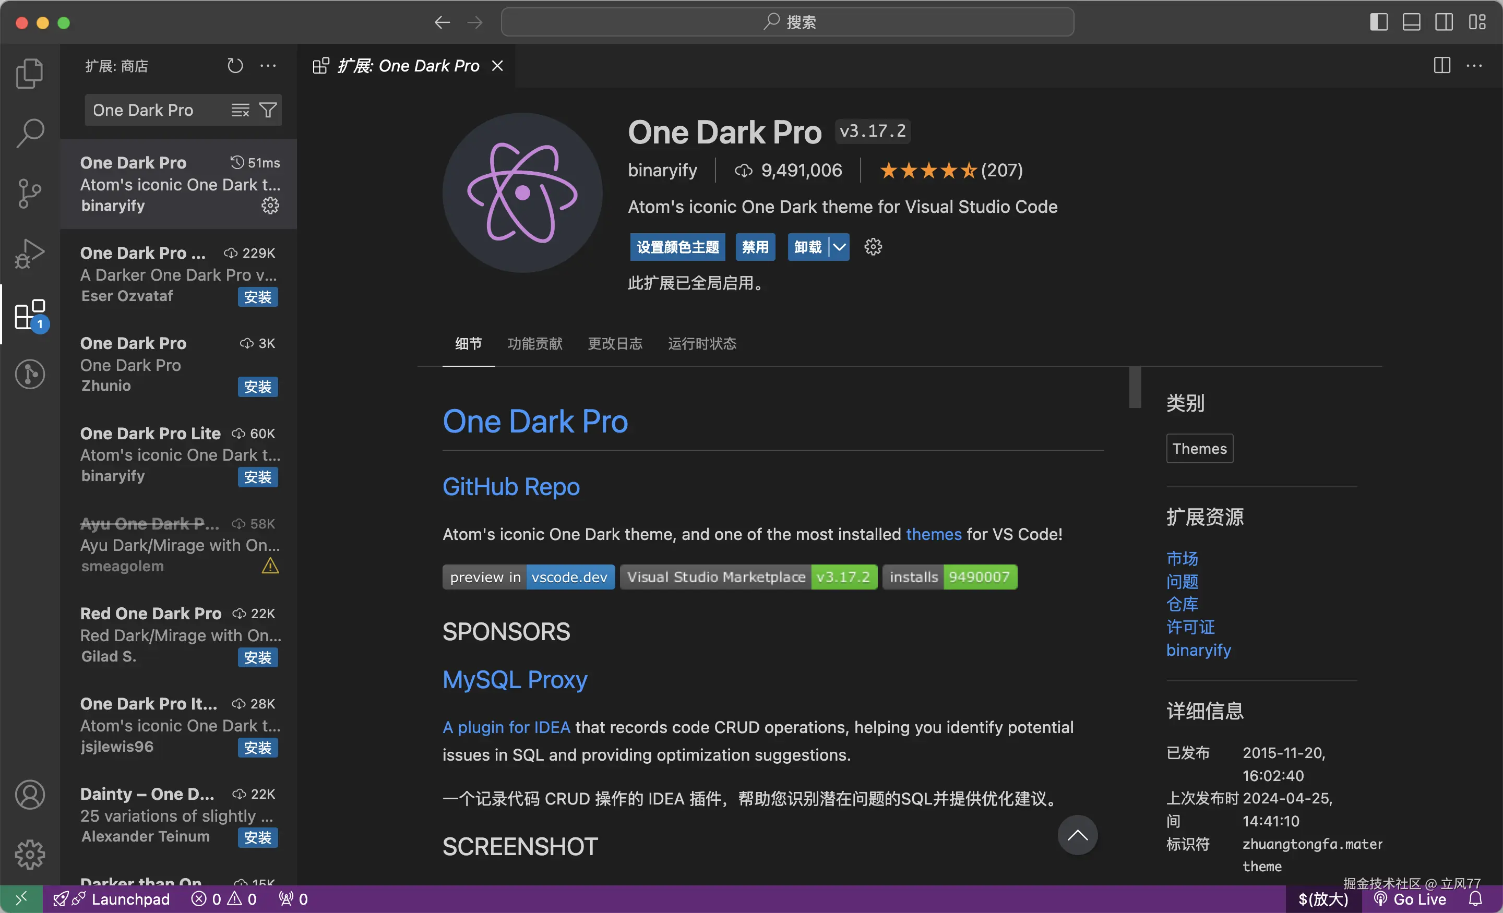Open the Accounts icon in activity bar
The height and width of the screenshot is (913, 1503).
tap(29, 795)
